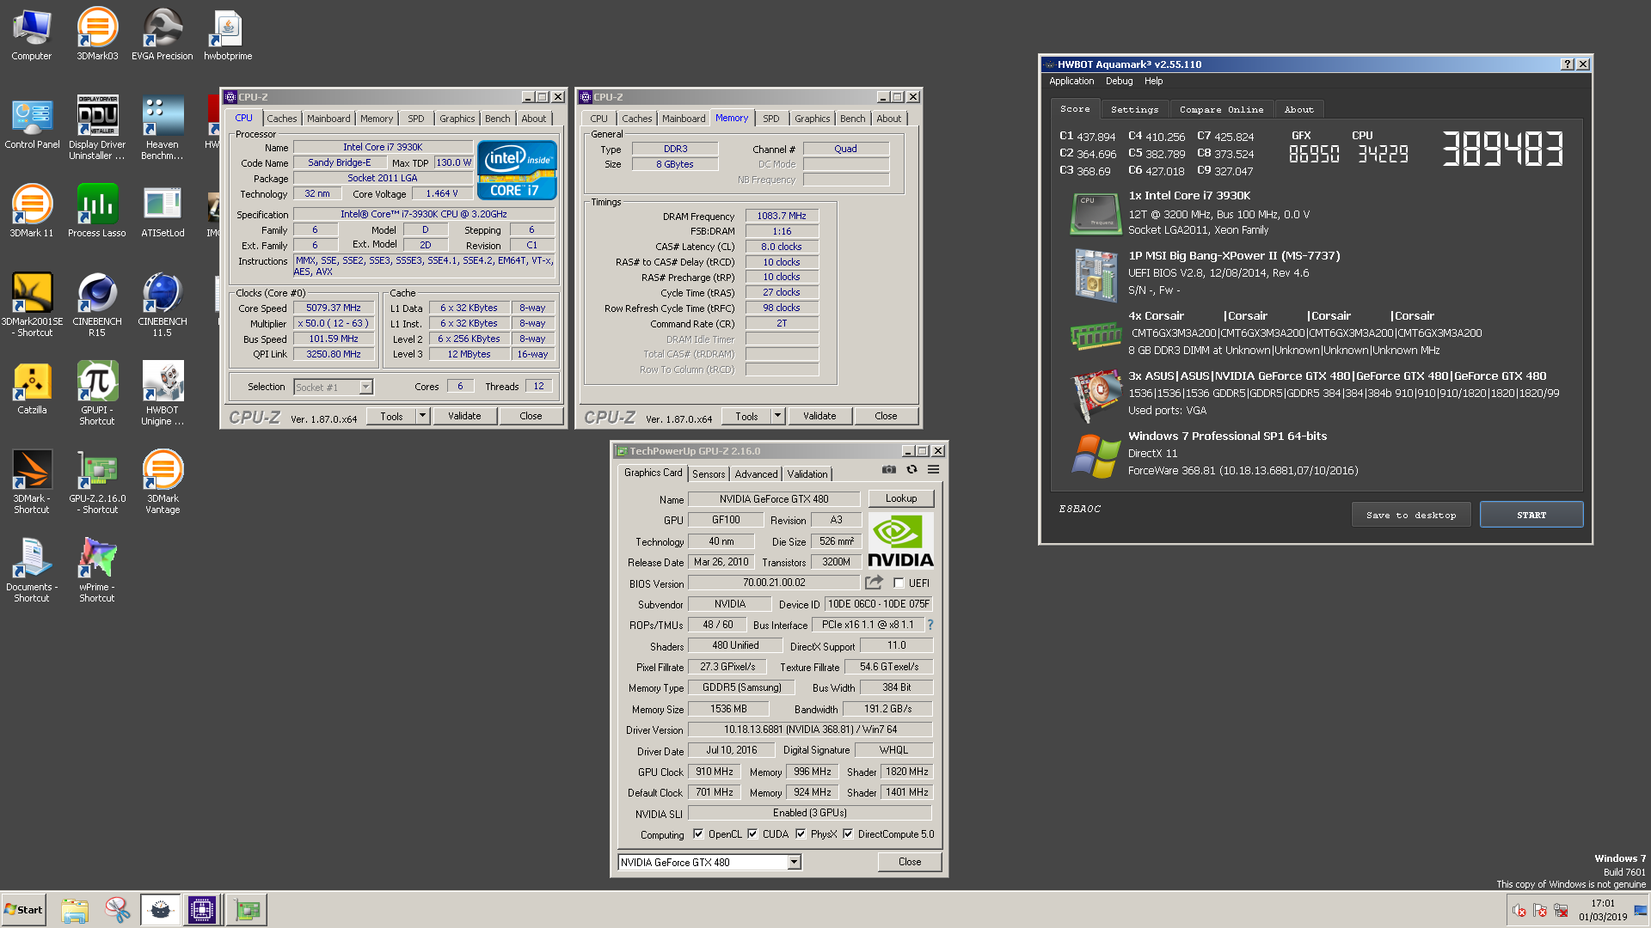Click Validate in the left CPU-Z window
Screen dimensions: 1651x928
tap(464, 416)
